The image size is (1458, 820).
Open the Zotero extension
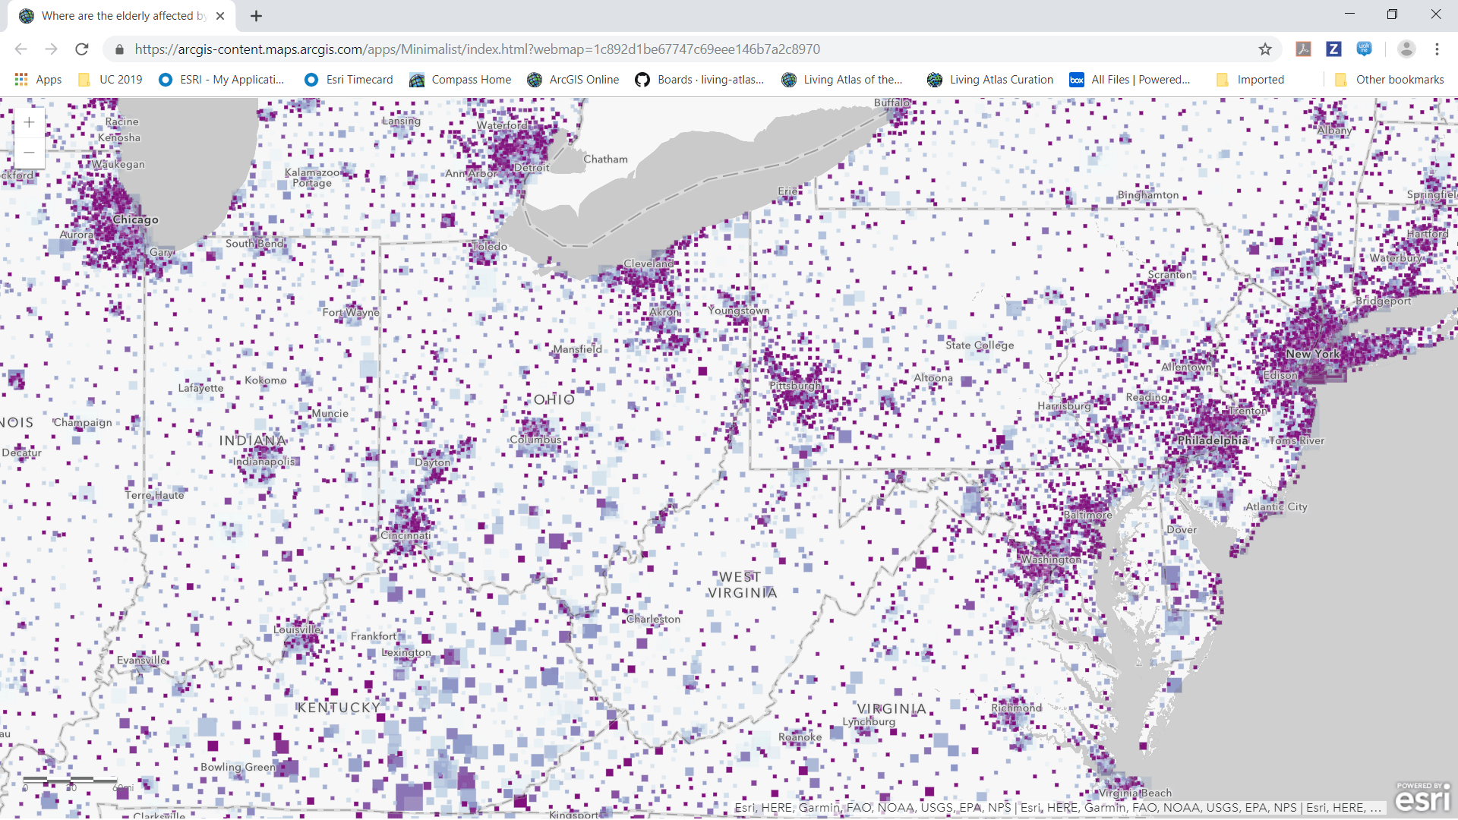click(1333, 49)
